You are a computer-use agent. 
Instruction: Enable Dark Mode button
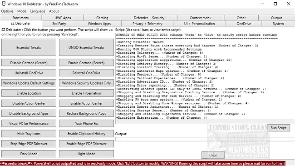[x=29, y=154]
